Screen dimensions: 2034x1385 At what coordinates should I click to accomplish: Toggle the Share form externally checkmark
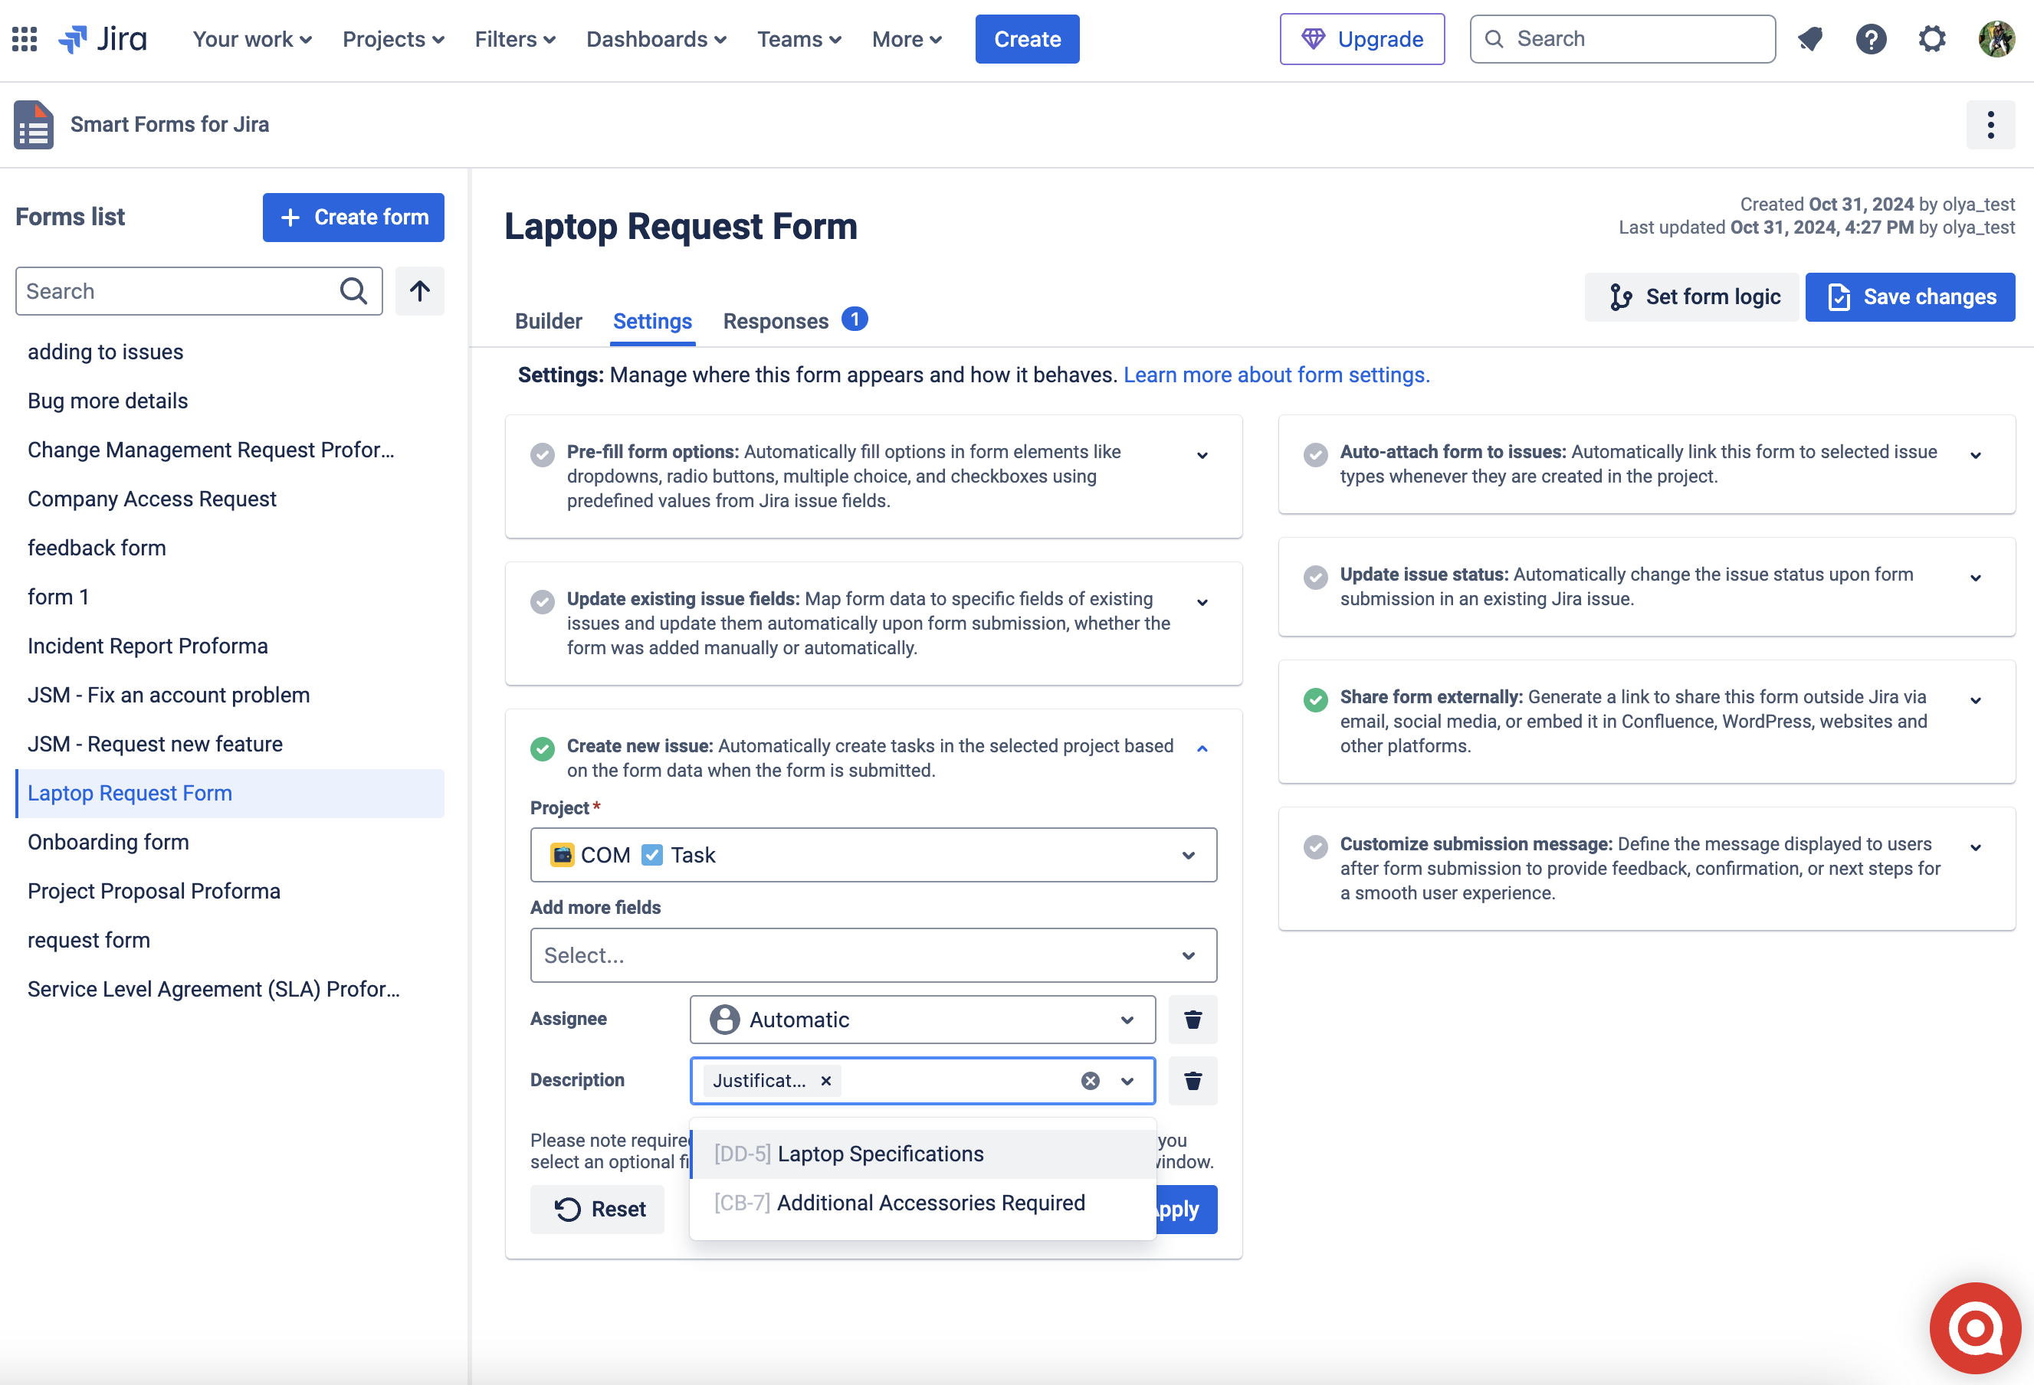[1317, 700]
